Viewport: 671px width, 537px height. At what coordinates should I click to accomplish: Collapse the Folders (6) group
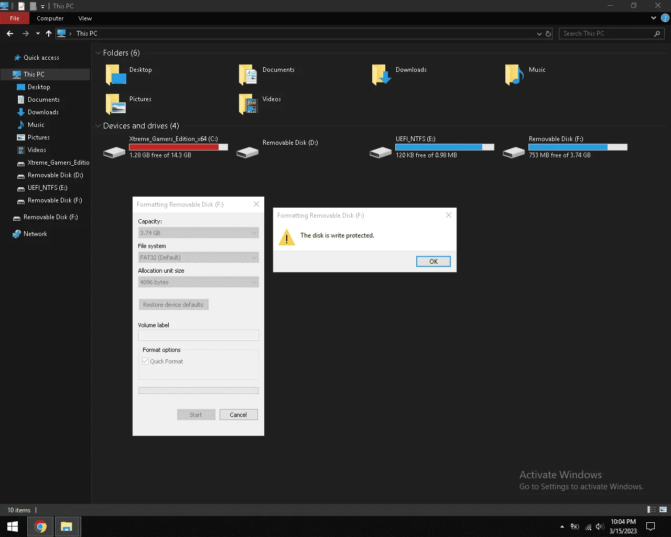pyautogui.click(x=98, y=53)
